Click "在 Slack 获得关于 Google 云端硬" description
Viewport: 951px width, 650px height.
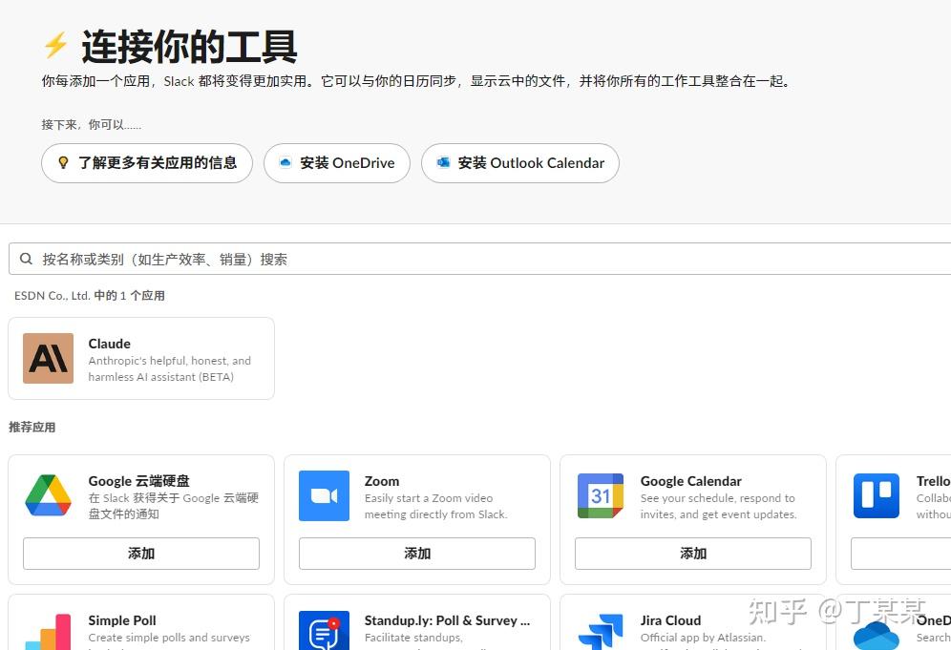pos(174,498)
